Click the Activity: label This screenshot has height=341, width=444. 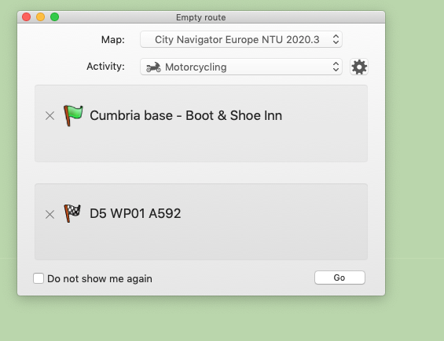(105, 67)
